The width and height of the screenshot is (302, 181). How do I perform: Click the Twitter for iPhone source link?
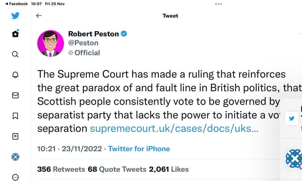[139, 149]
